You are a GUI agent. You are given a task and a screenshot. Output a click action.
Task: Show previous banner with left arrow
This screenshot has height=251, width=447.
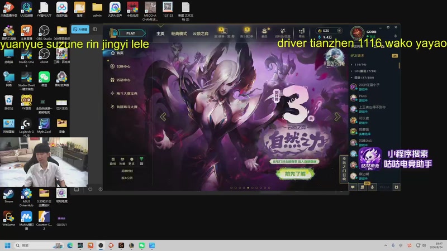point(163,117)
